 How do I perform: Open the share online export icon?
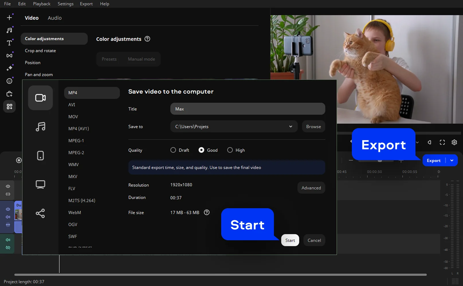coord(40,213)
